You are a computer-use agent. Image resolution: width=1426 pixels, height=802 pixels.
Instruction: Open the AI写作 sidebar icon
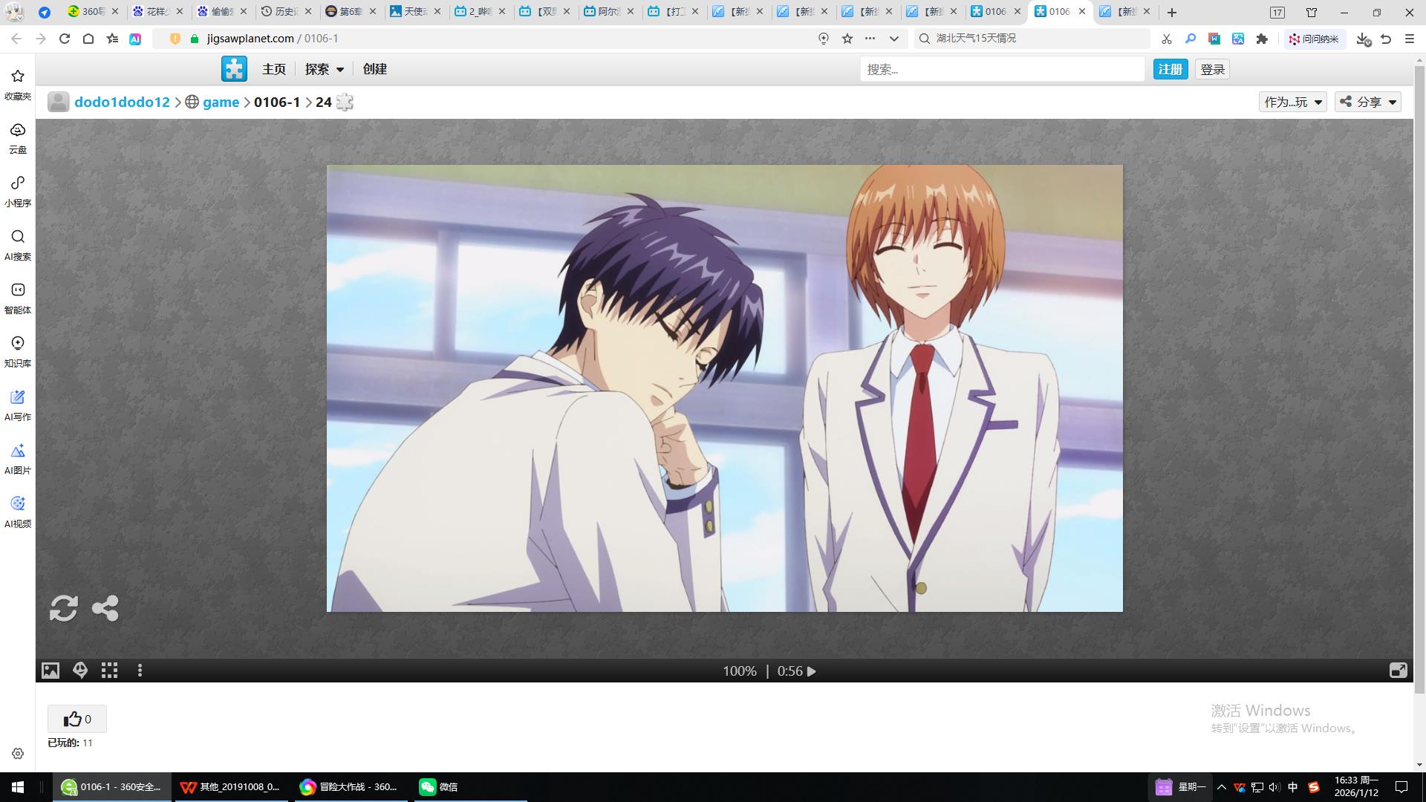(x=18, y=405)
